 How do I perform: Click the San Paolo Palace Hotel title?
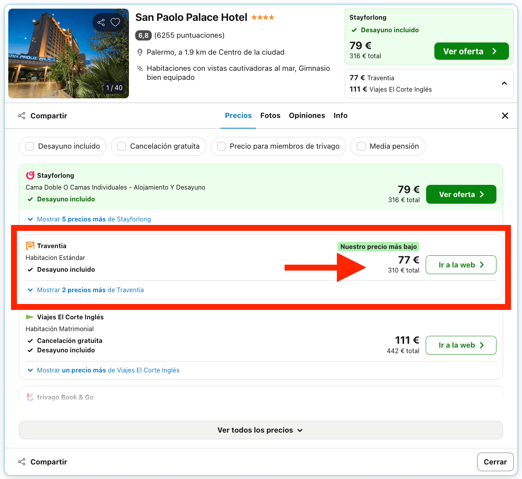191,17
